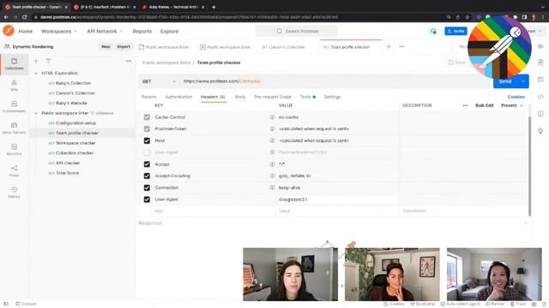Click the sync status cloud icon
The image size is (549, 308).
coord(433,31)
